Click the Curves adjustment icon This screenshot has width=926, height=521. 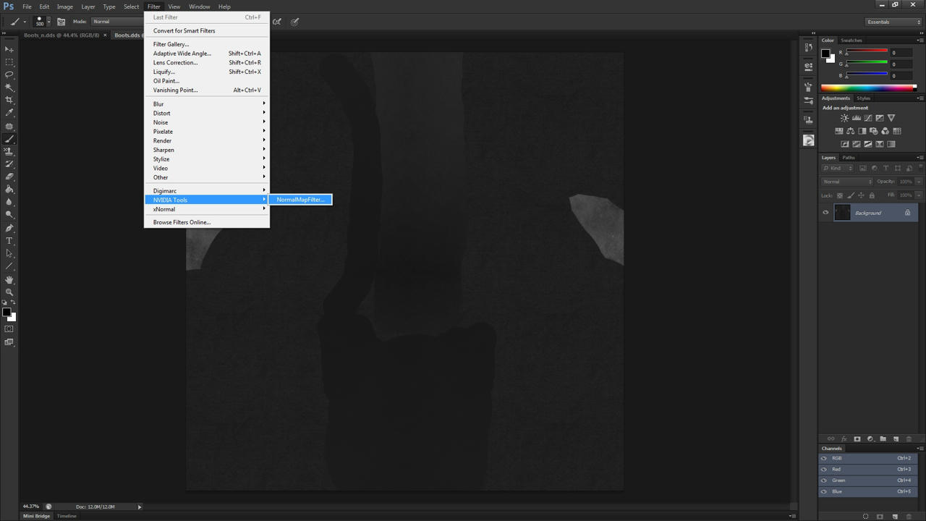point(868,118)
